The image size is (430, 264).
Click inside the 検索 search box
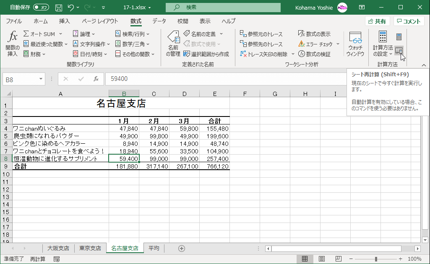(x=222, y=8)
